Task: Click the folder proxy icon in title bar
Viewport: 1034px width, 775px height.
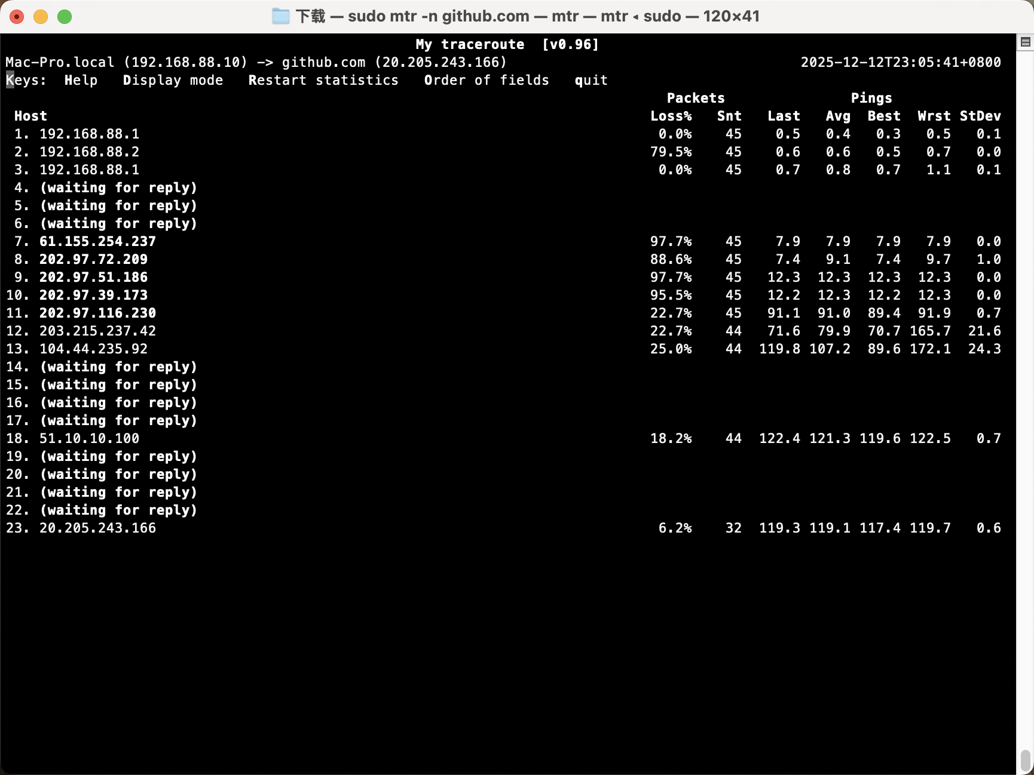Action: (x=280, y=16)
